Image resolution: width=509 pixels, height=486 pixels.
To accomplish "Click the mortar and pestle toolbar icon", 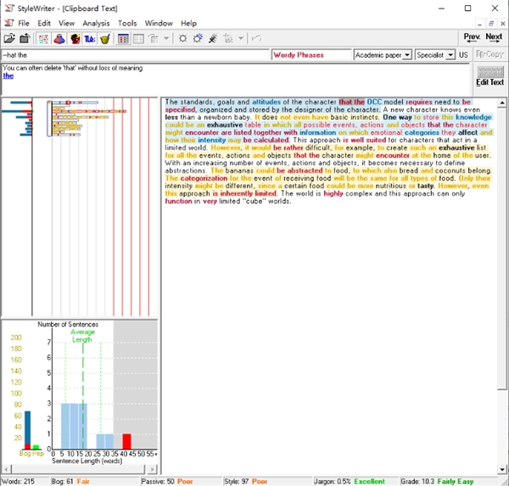I will 105,38.
